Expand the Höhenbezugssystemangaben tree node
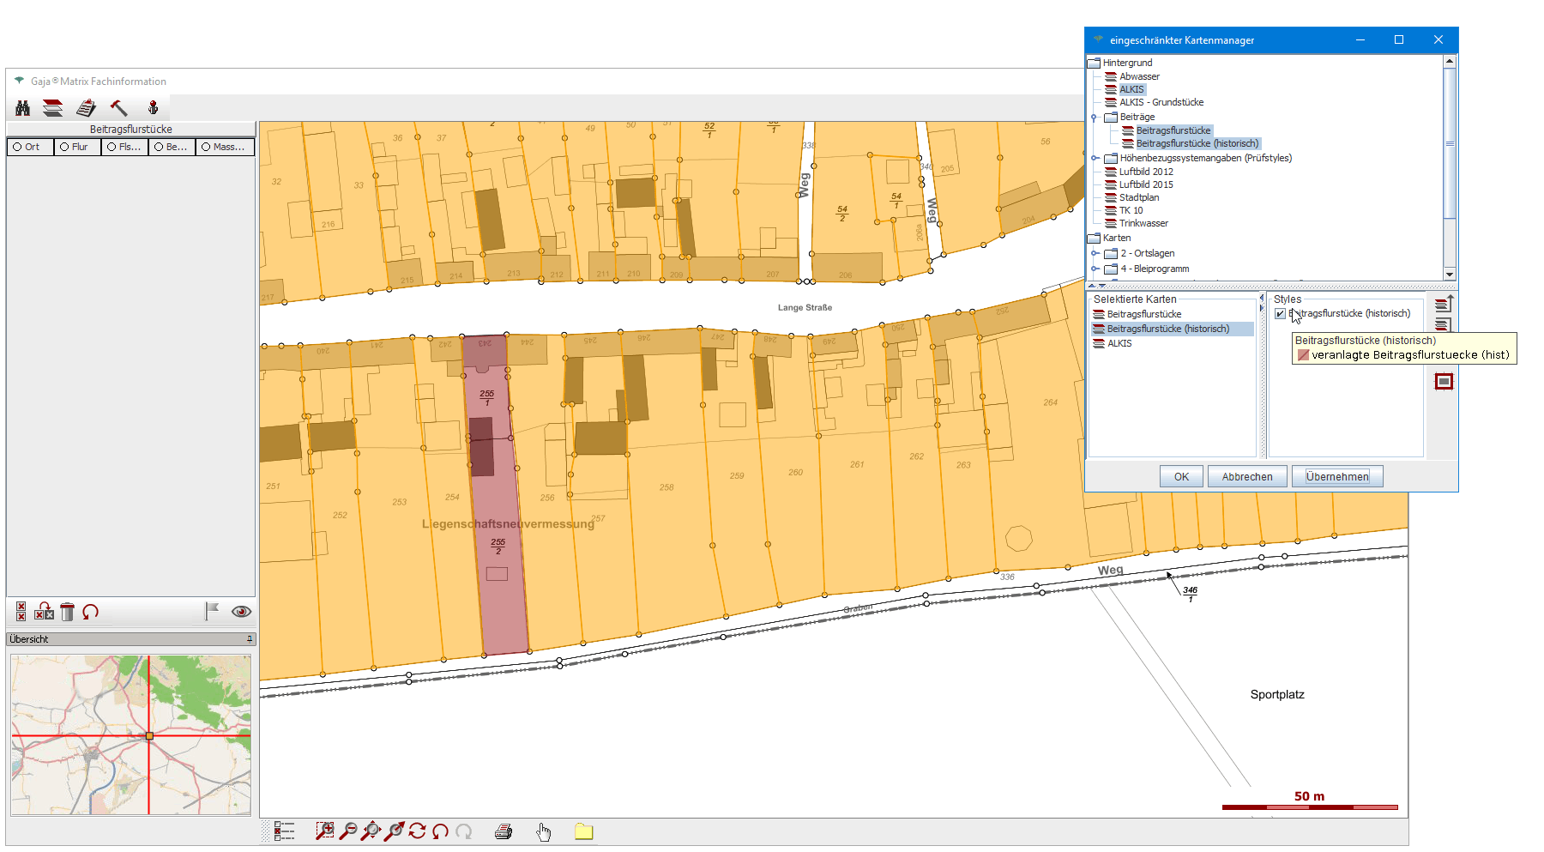Image resolution: width=1544 pixels, height=852 pixels. [x=1095, y=158]
